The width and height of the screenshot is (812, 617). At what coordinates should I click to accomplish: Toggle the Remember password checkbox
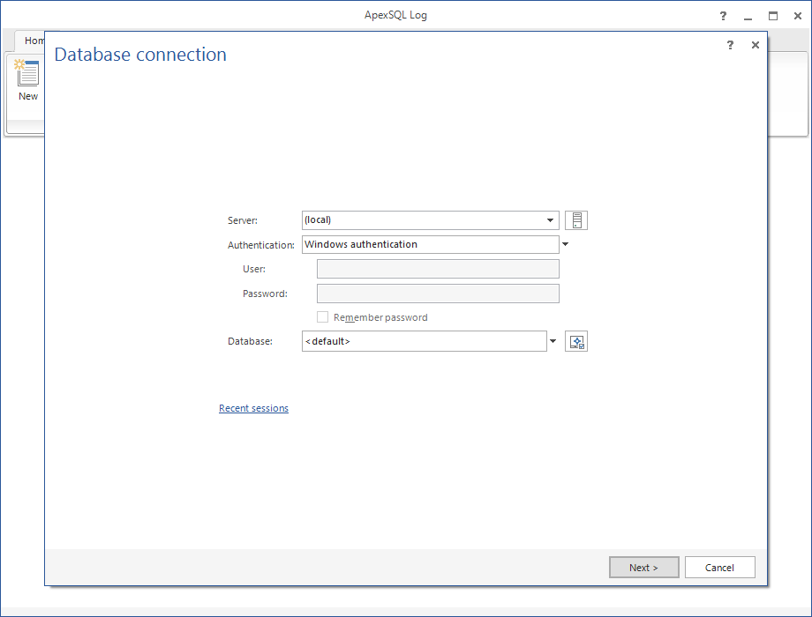coord(323,317)
